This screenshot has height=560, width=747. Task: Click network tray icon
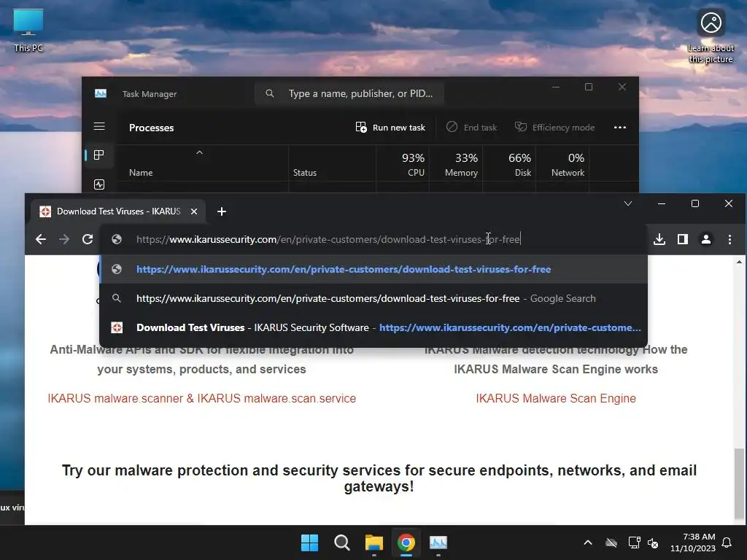click(x=634, y=542)
